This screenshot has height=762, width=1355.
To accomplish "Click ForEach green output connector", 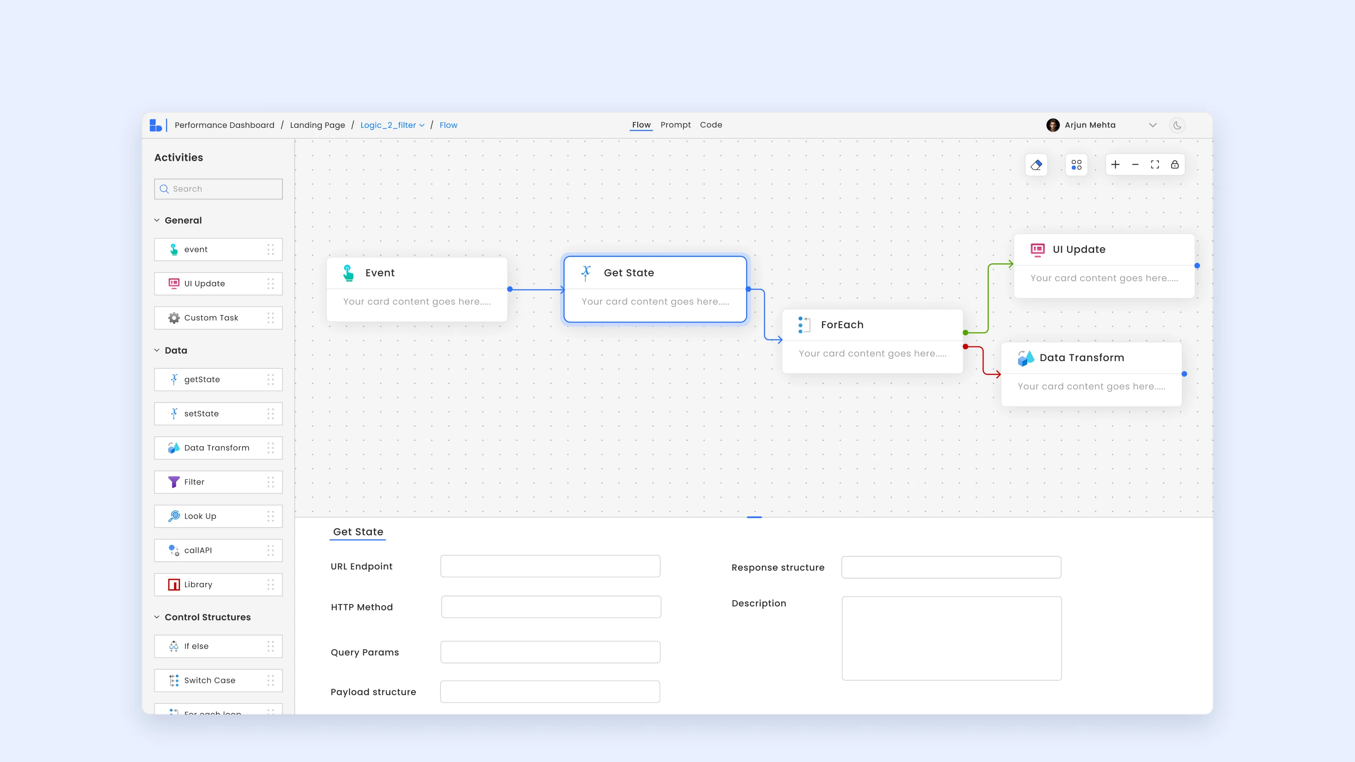I will [965, 332].
